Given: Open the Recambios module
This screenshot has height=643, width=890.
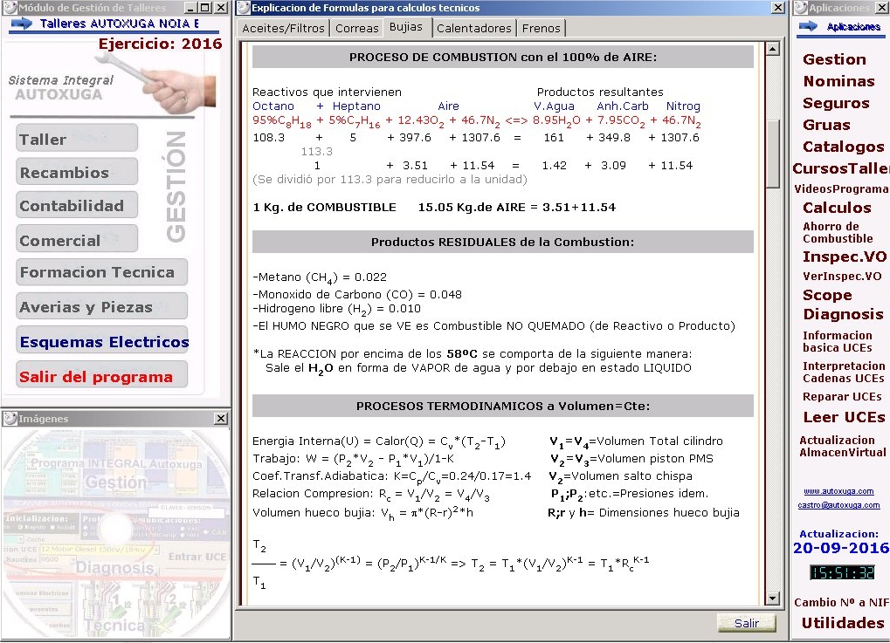Looking at the screenshot, I should point(77,172).
